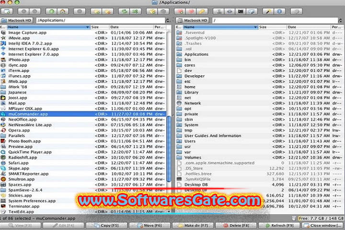Click the Copy [F5] button
This screenshot has height=230, width=345.
[106, 225]
